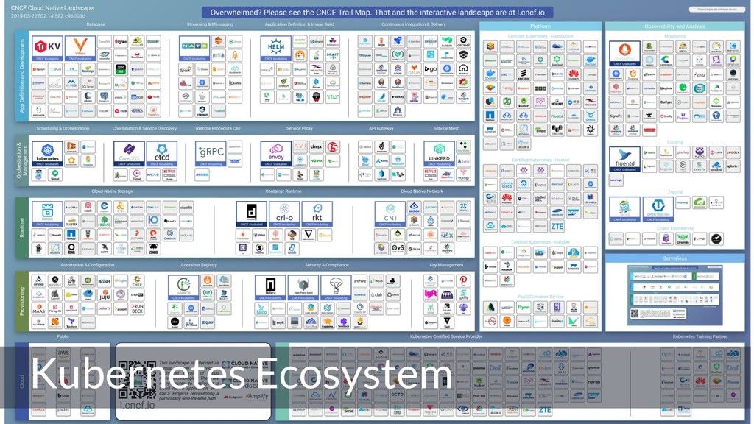Screen dimensions: 754x424
Task: Click the go logo in CI & Delivery
Action: [430, 69]
